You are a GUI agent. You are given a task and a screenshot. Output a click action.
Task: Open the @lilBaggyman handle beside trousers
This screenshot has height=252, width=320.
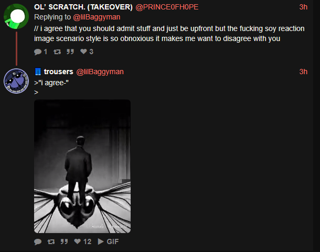point(100,72)
